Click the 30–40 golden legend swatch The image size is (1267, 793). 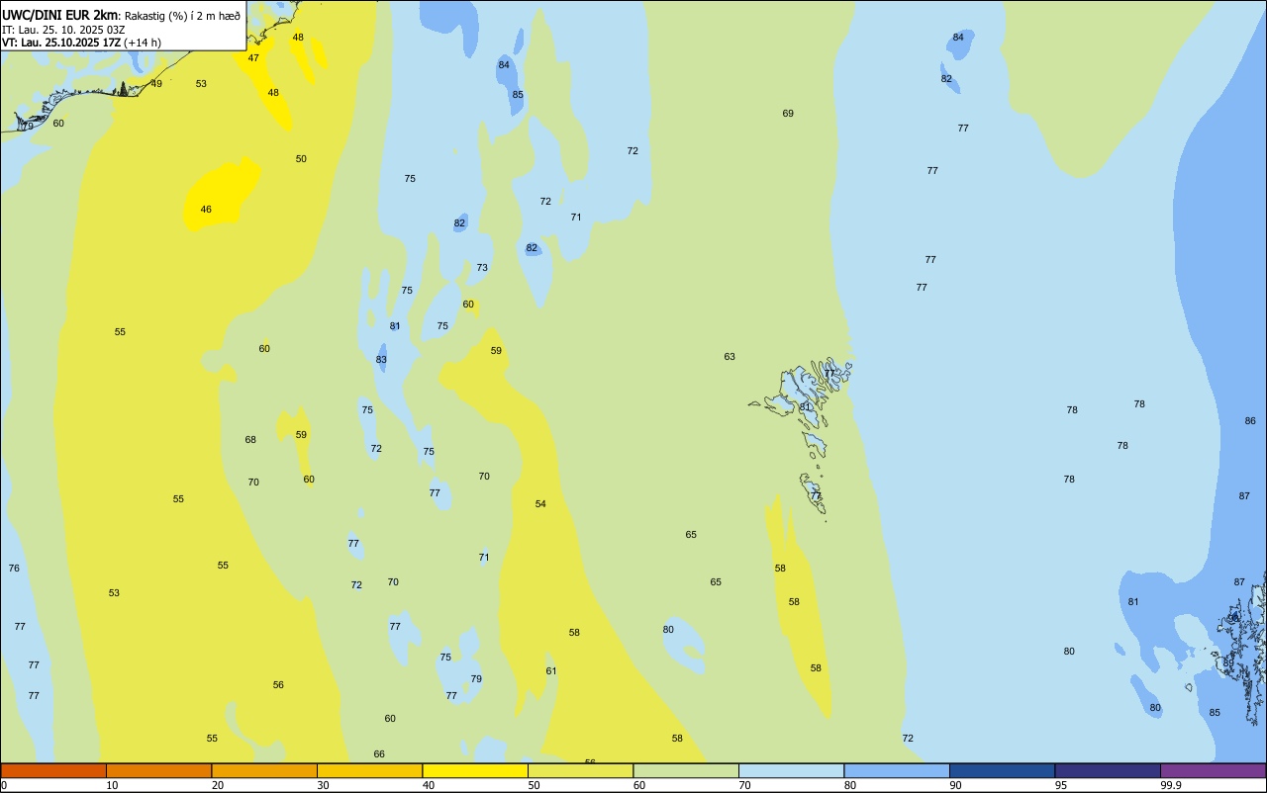[369, 770]
